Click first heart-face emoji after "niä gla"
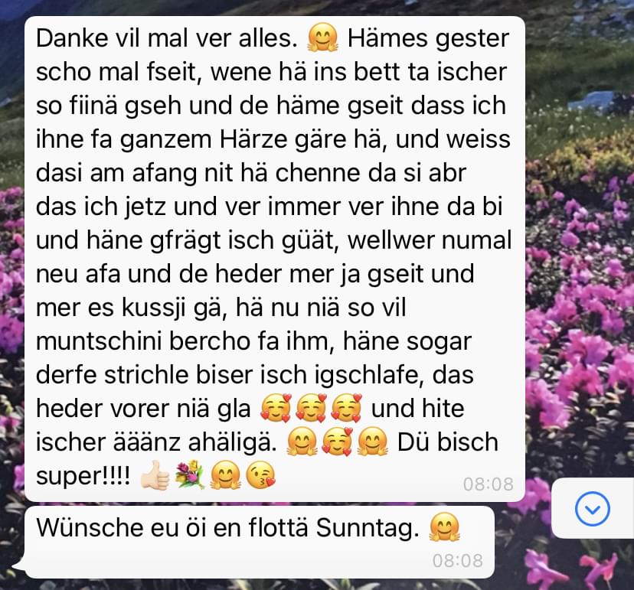The height and width of the screenshot is (590, 634). point(276,408)
